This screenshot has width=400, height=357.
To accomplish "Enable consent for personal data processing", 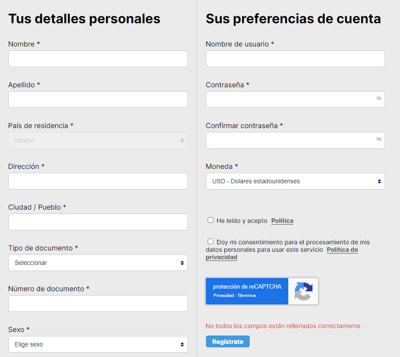I will (x=210, y=241).
